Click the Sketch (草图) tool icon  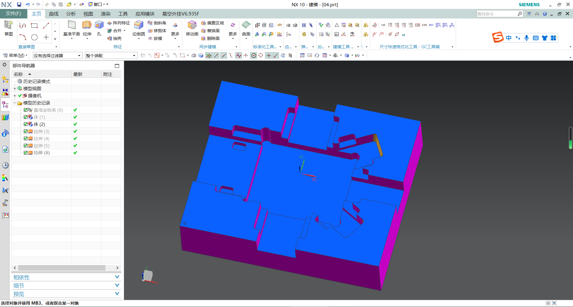pyautogui.click(x=8, y=25)
